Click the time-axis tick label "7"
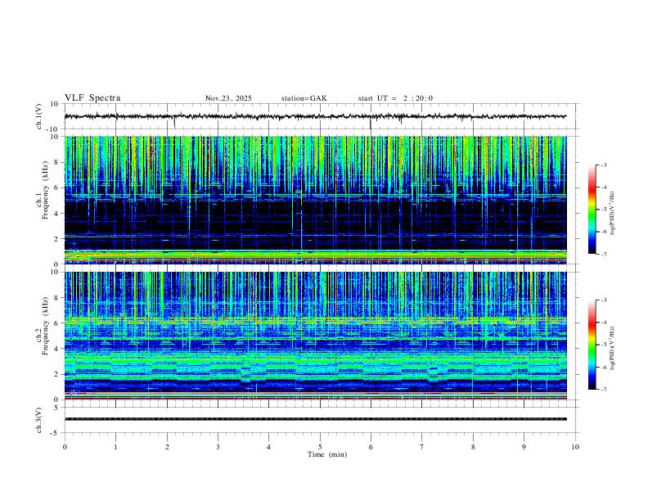 click(422, 447)
